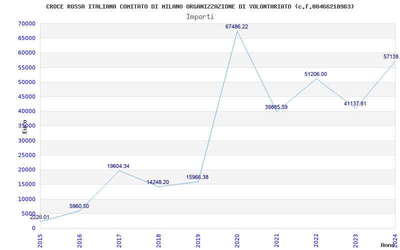Click the 15000 y-axis tick label
This screenshot has height=250, width=400.
click(x=27, y=184)
